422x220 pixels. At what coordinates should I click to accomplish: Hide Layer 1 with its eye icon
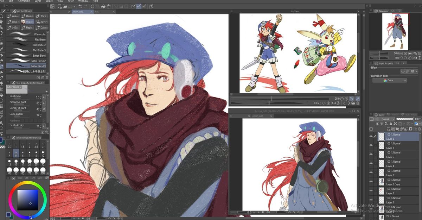tap(371, 200)
